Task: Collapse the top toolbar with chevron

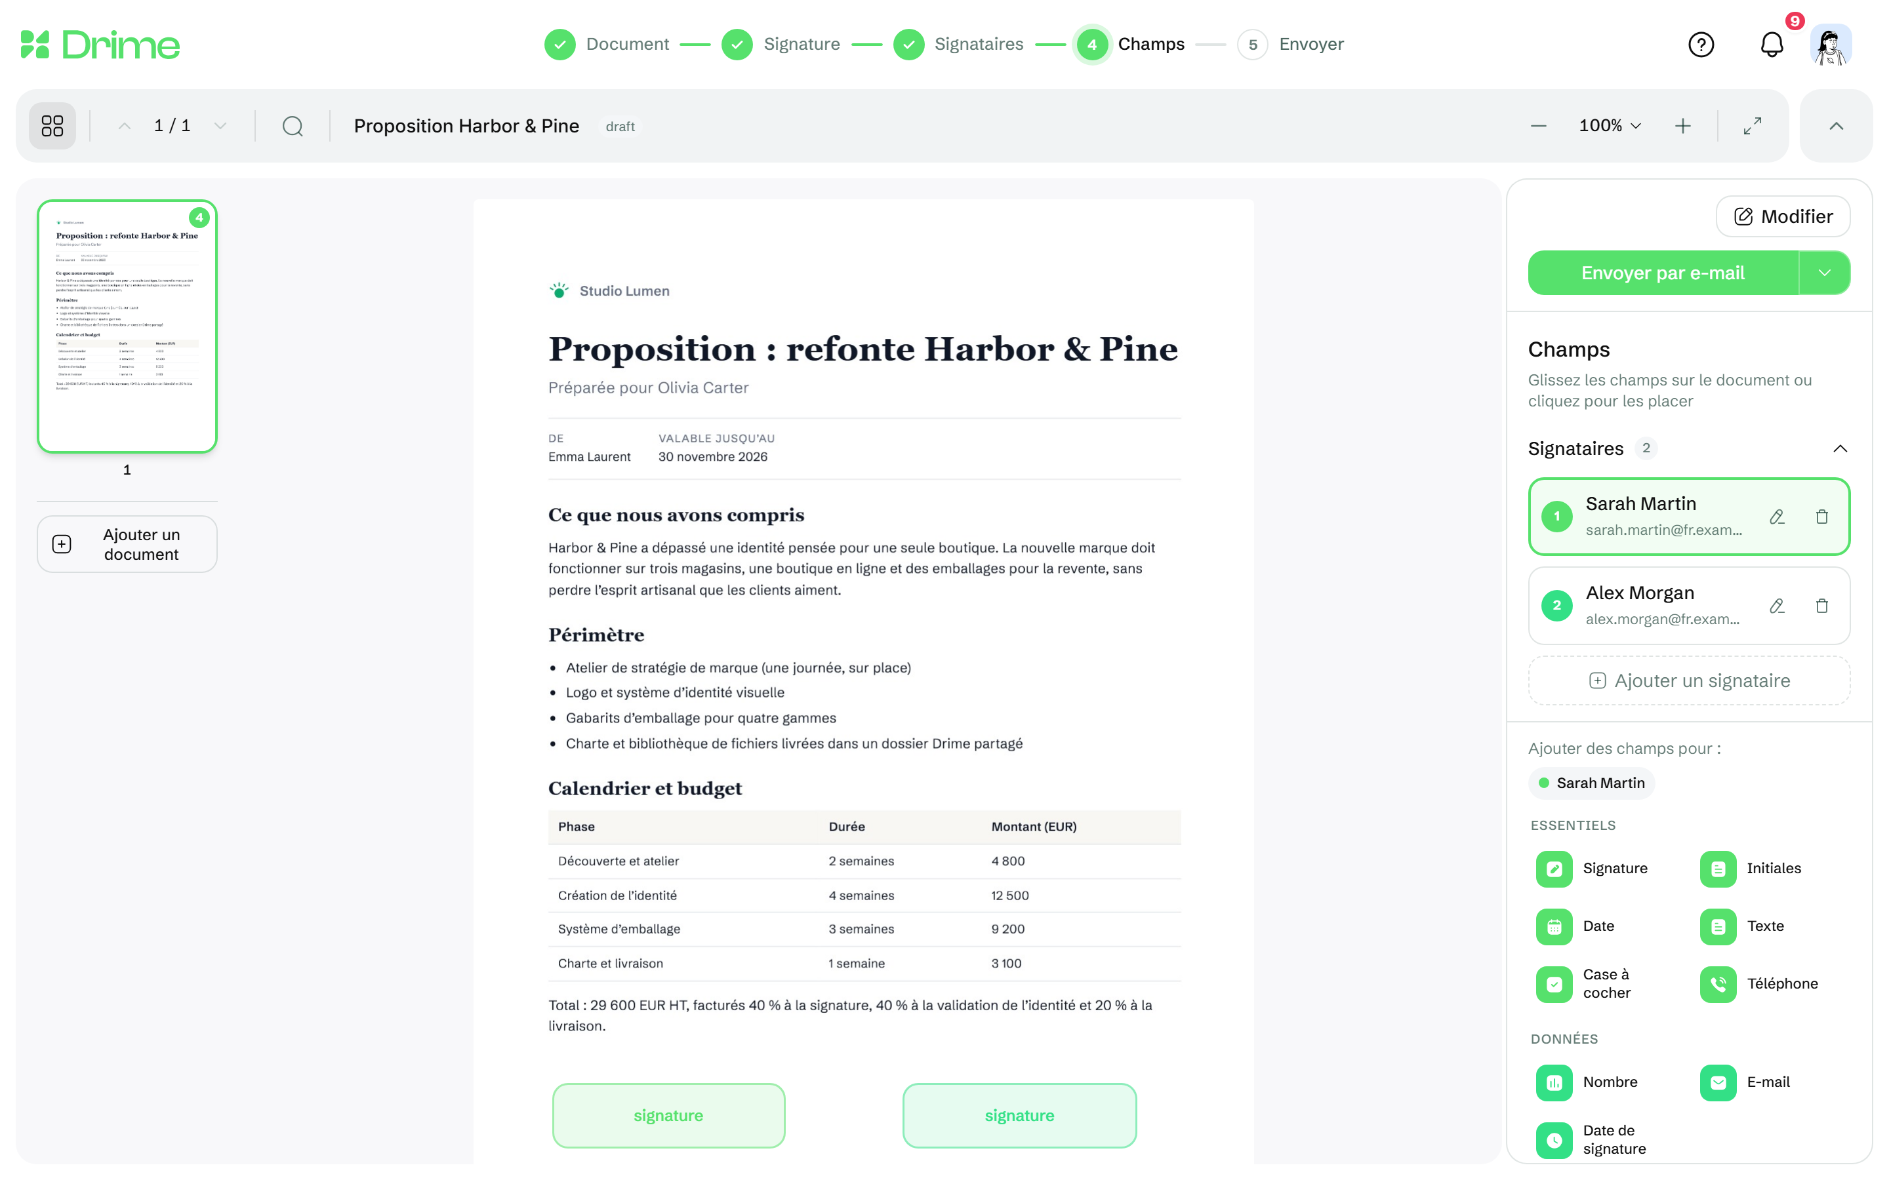Action: click(x=1836, y=126)
